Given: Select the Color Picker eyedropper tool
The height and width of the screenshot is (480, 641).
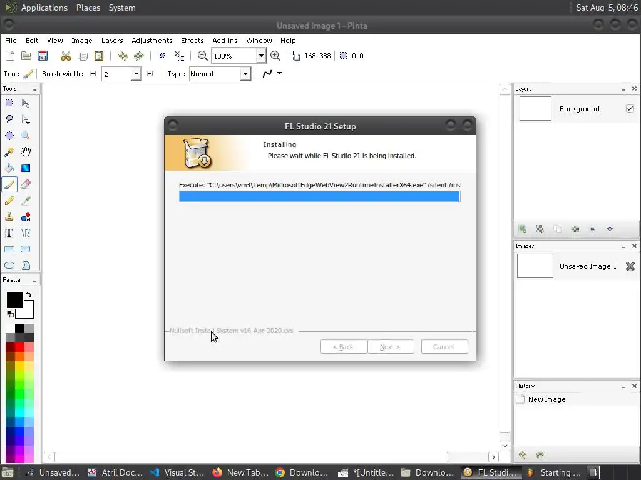Looking at the screenshot, I should (26, 201).
